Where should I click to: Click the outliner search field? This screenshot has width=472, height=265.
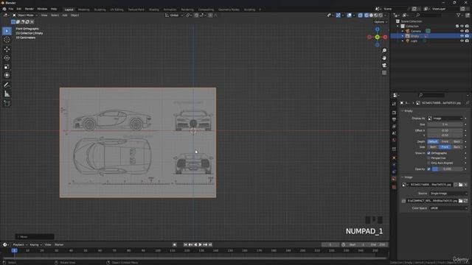(x=428, y=15)
